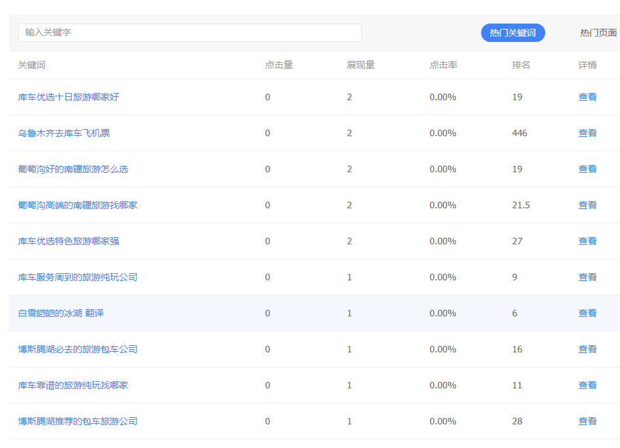Click 查看 for 库车服务周到的旅游纯玩公司

[x=587, y=277]
